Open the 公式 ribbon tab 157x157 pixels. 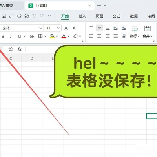coord(117,16)
